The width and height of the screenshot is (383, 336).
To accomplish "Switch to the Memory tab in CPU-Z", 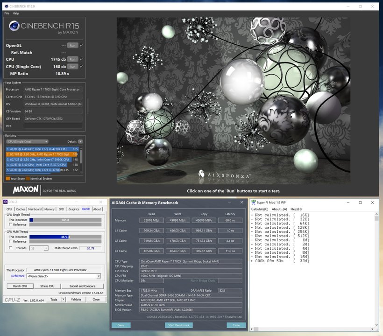I will [x=50, y=209].
